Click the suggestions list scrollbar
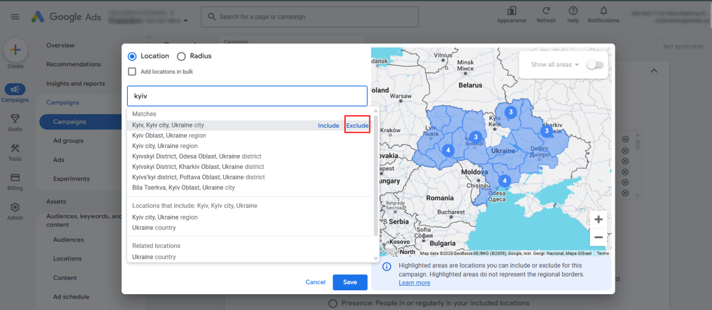 pyautogui.click(x=376, y=177)
